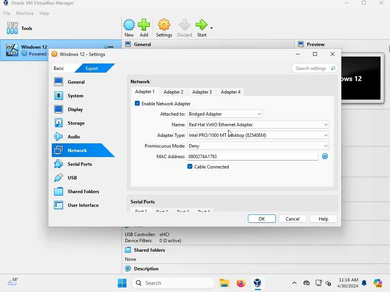The width and height of the screenshot is (390, 292).
Task: Open the Start button dropdown arrow
Action: pyautogui.click(x=211, y=28)
